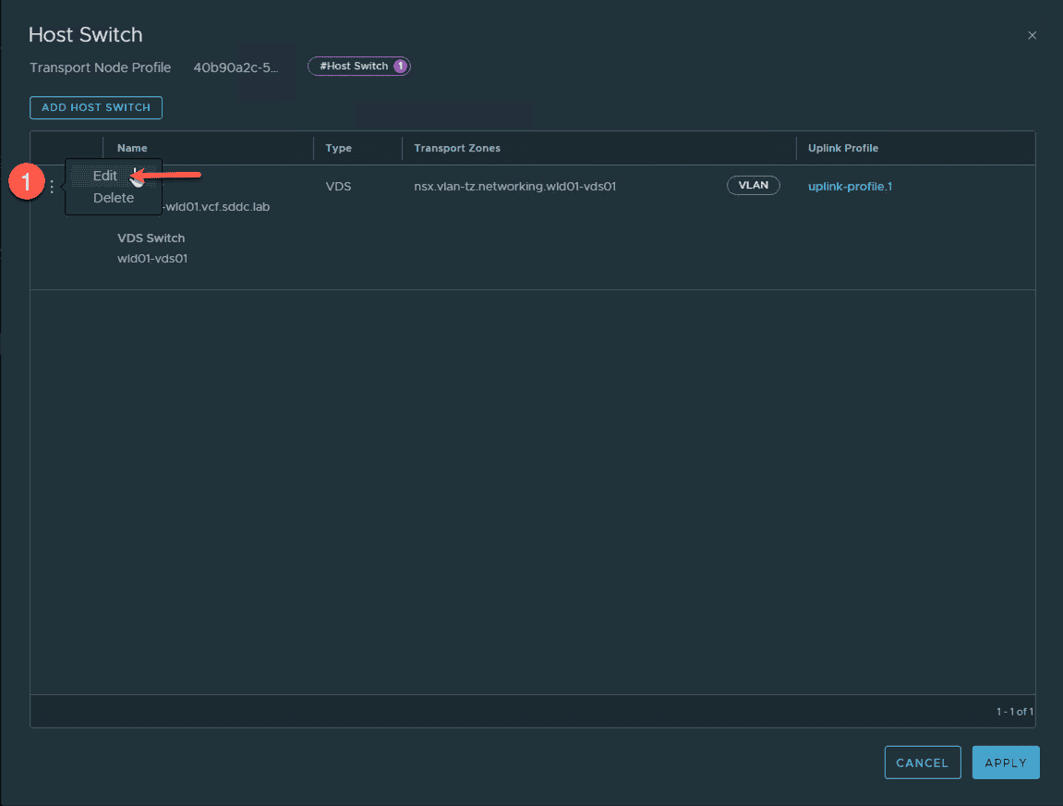Click the wld01-vds01 VDS Switch value
1063x806 pixels.
pyautogui.click(x=152, y=259)
